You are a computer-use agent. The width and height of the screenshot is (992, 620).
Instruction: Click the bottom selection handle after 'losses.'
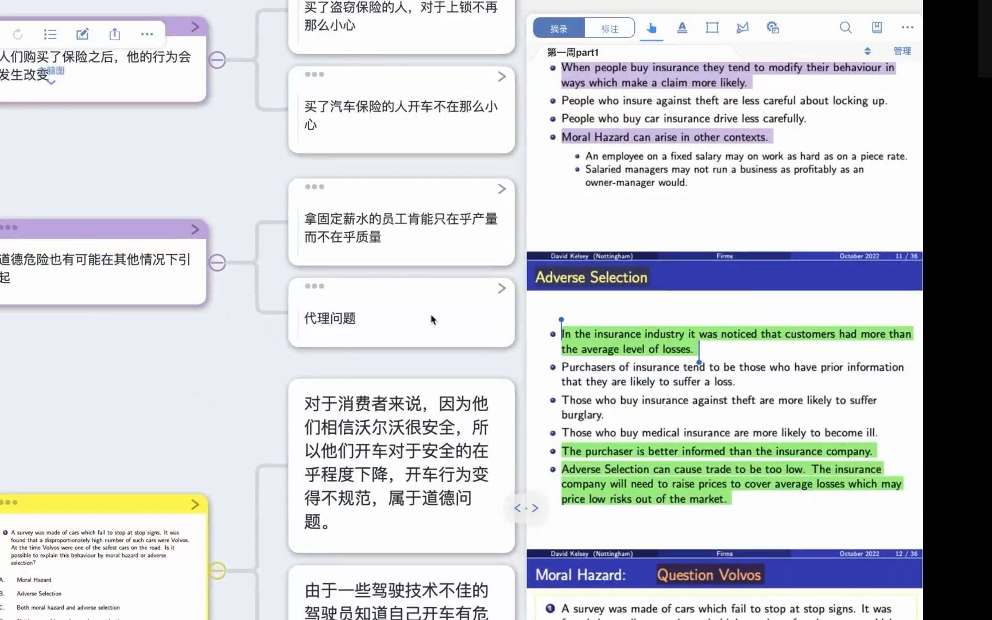(x=699, y=362)
